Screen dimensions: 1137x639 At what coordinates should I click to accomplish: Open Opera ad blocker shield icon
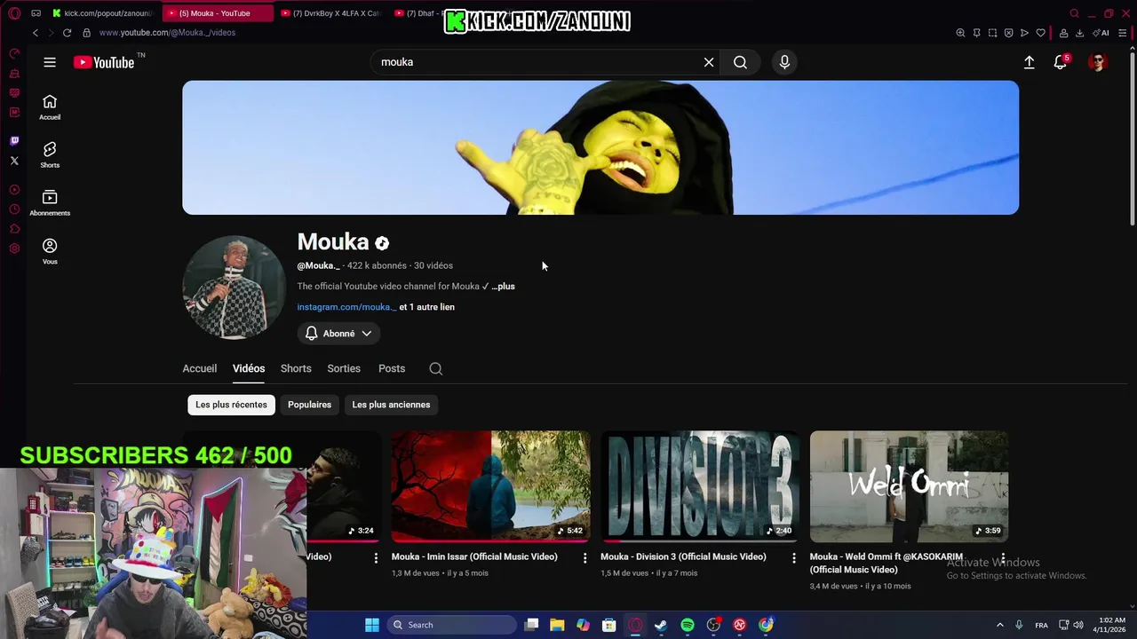1008,33
